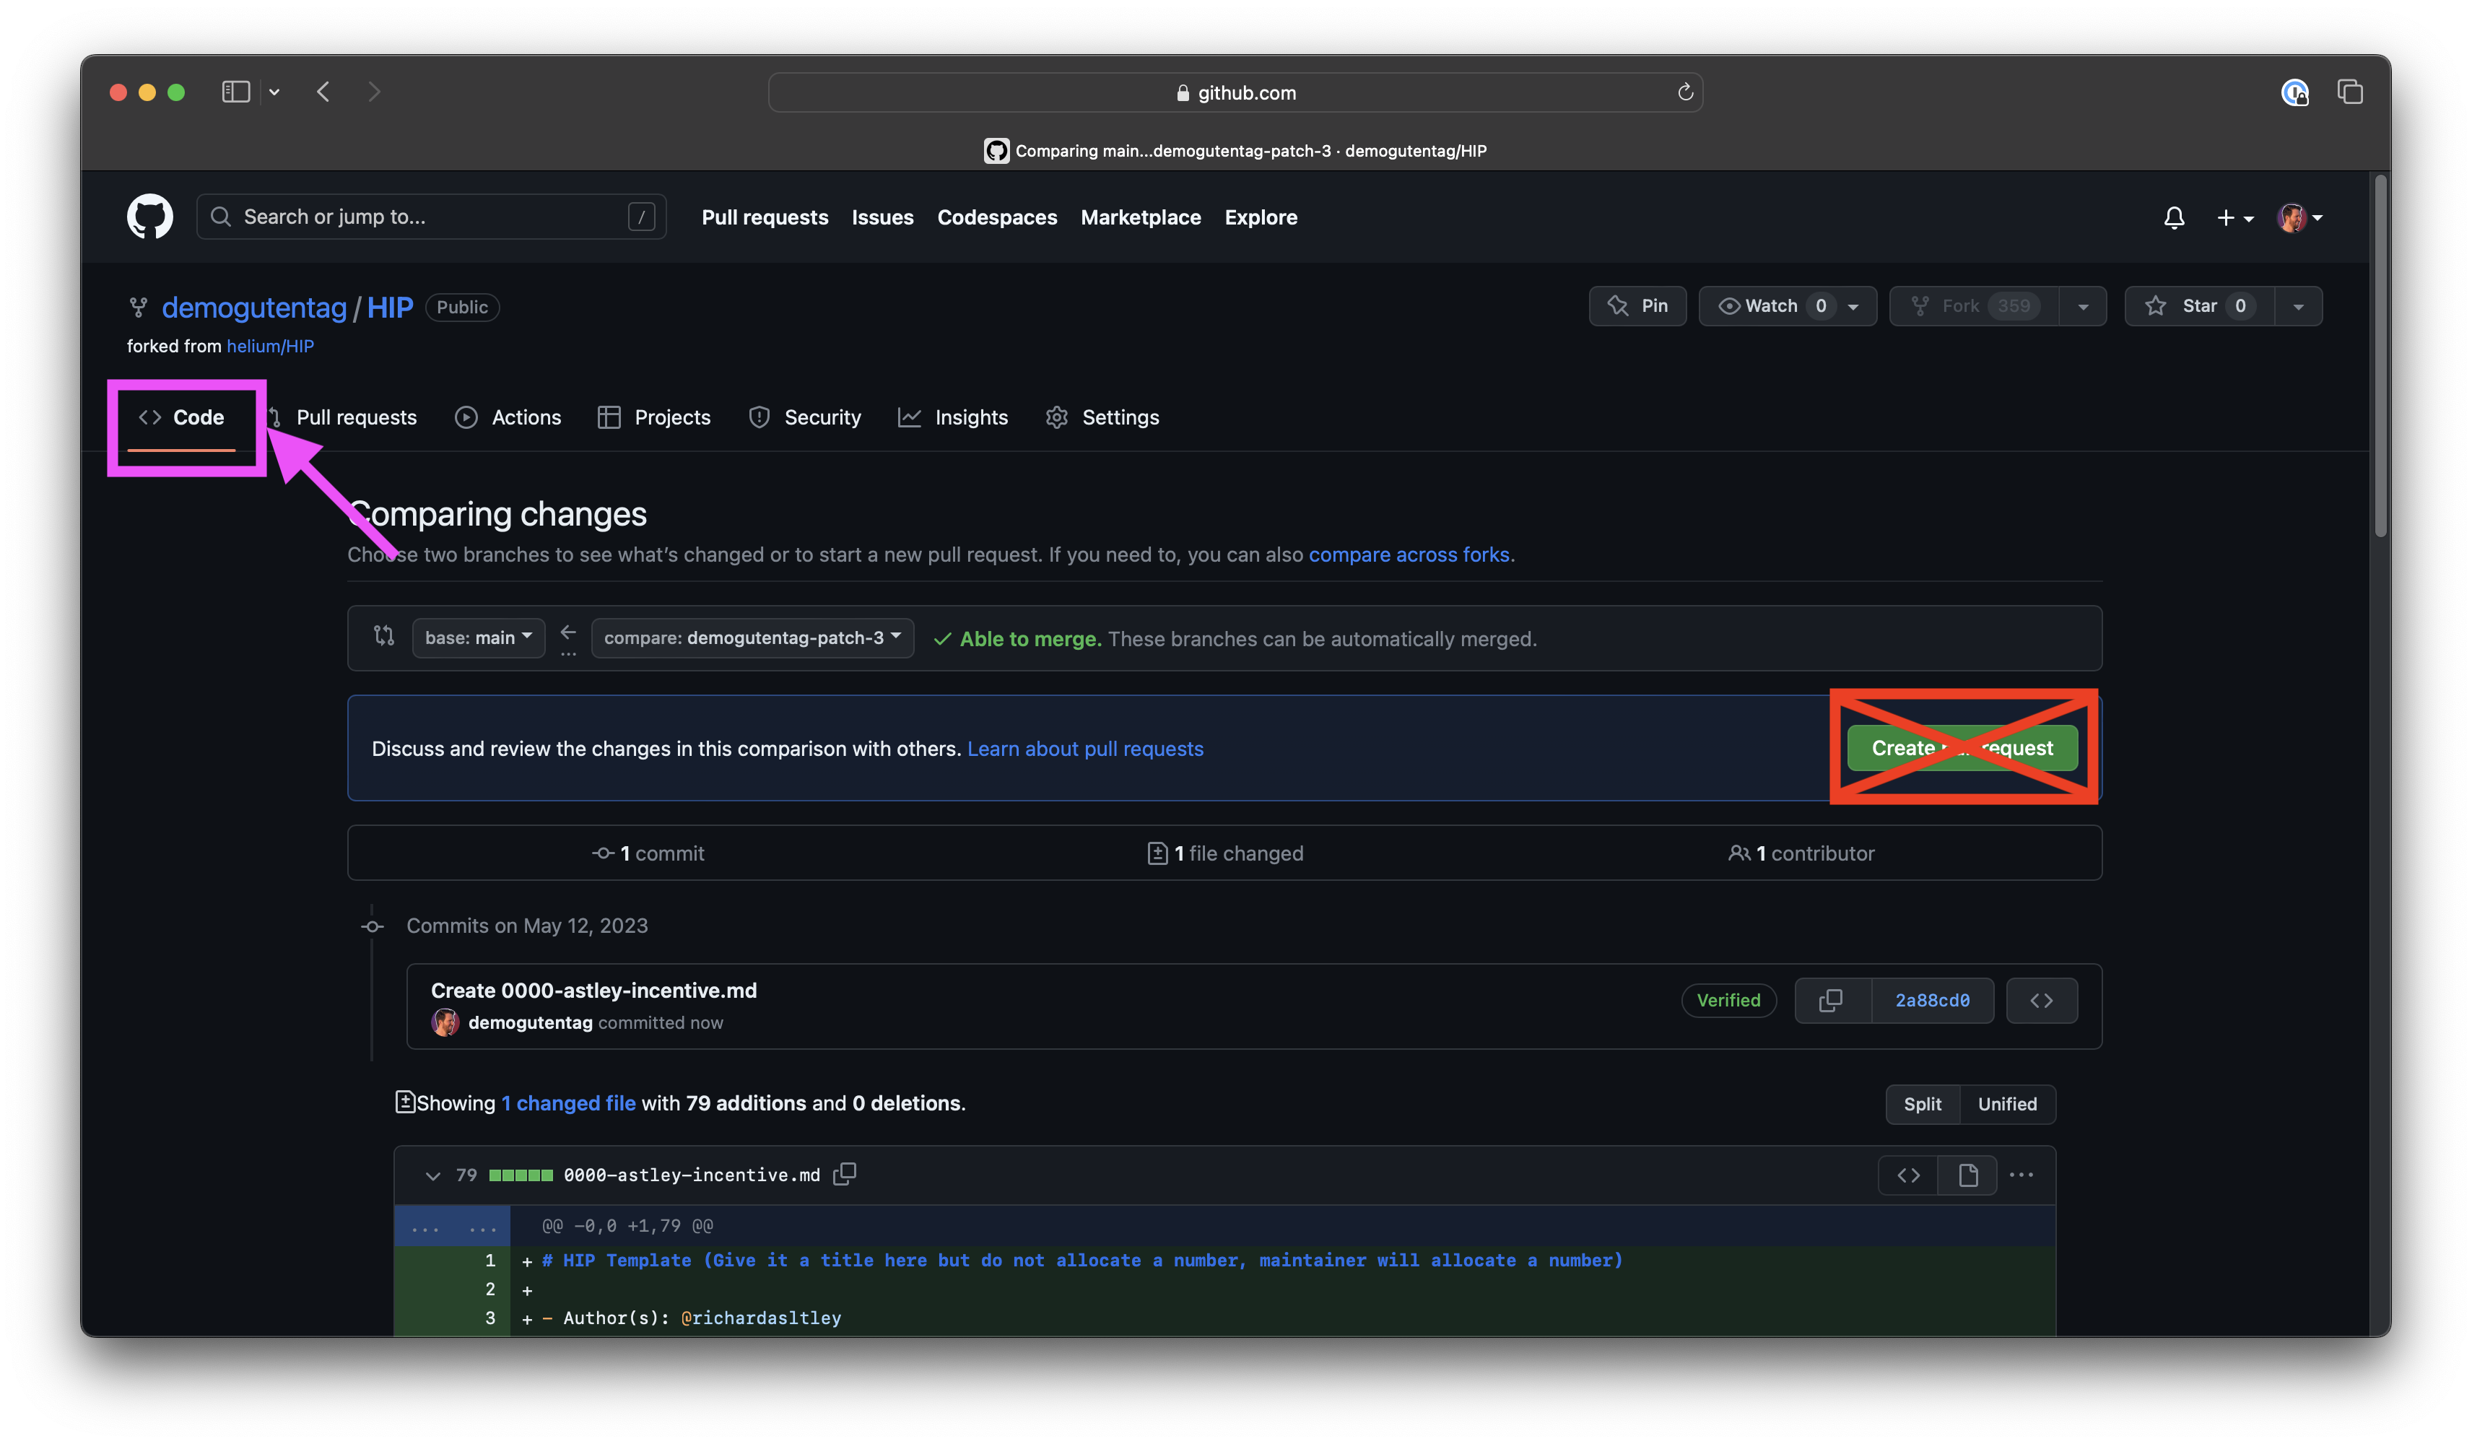This screenshot has height=1444, width=2472.
Task: Switch diff view to Unified
Action: 2007,1104
